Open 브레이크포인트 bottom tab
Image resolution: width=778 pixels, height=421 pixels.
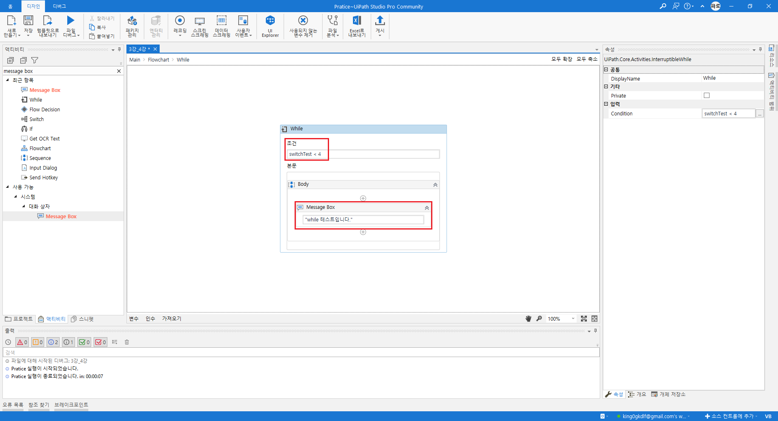tap(71, 405)
